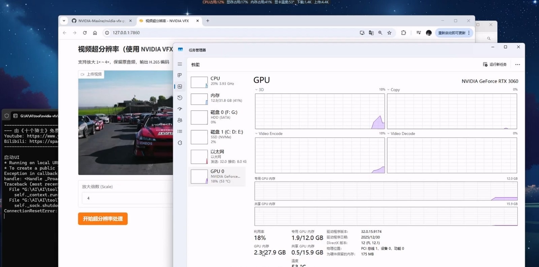Select CPU in performance list
539x267 pixels.
[x=217, y=81]
